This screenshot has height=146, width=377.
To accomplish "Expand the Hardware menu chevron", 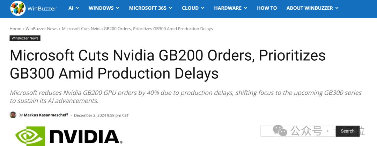I will [245, 8].
